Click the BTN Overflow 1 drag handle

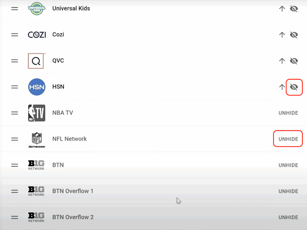(15, 191)
